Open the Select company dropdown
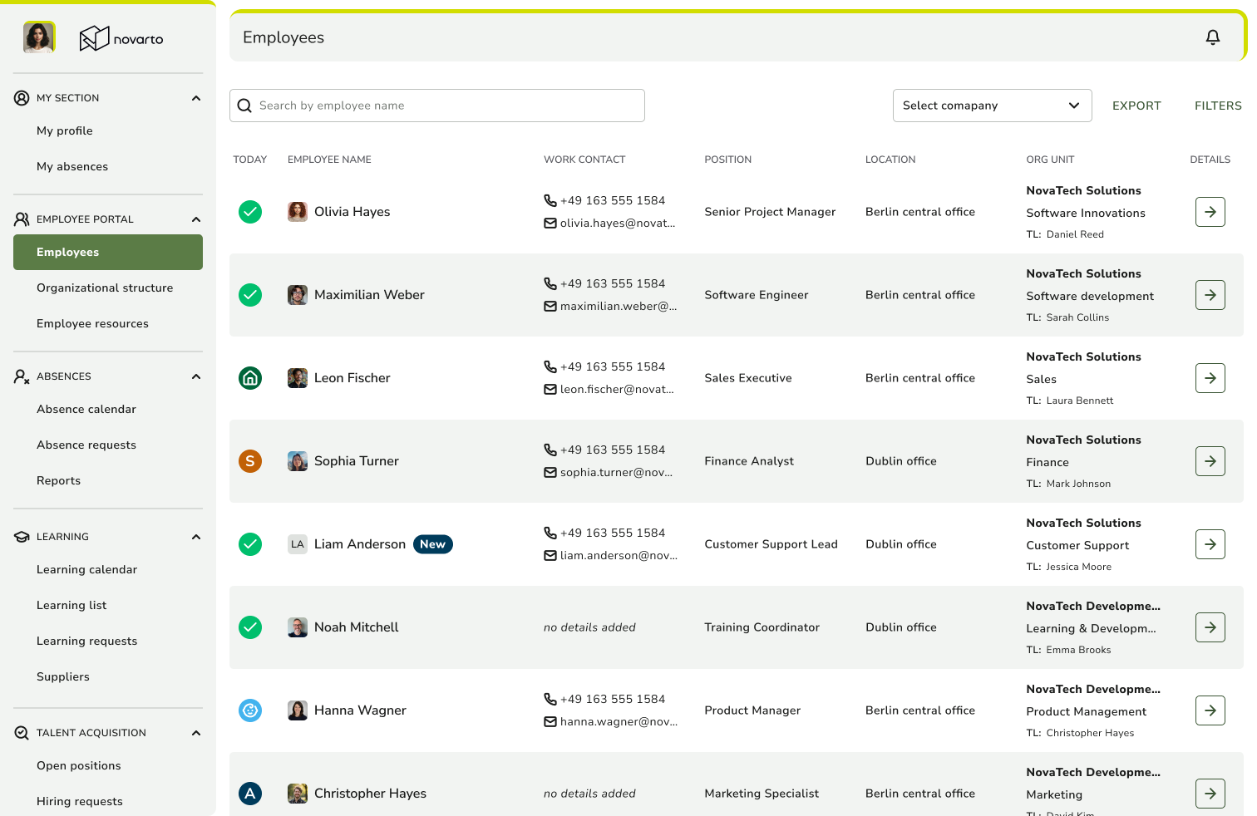 992,106
